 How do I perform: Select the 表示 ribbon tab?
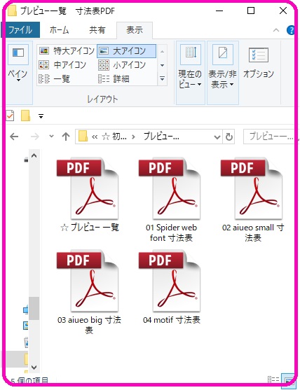click(135, 30)
